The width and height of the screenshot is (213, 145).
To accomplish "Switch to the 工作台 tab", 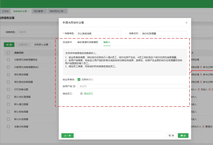I will pos(5,11).
